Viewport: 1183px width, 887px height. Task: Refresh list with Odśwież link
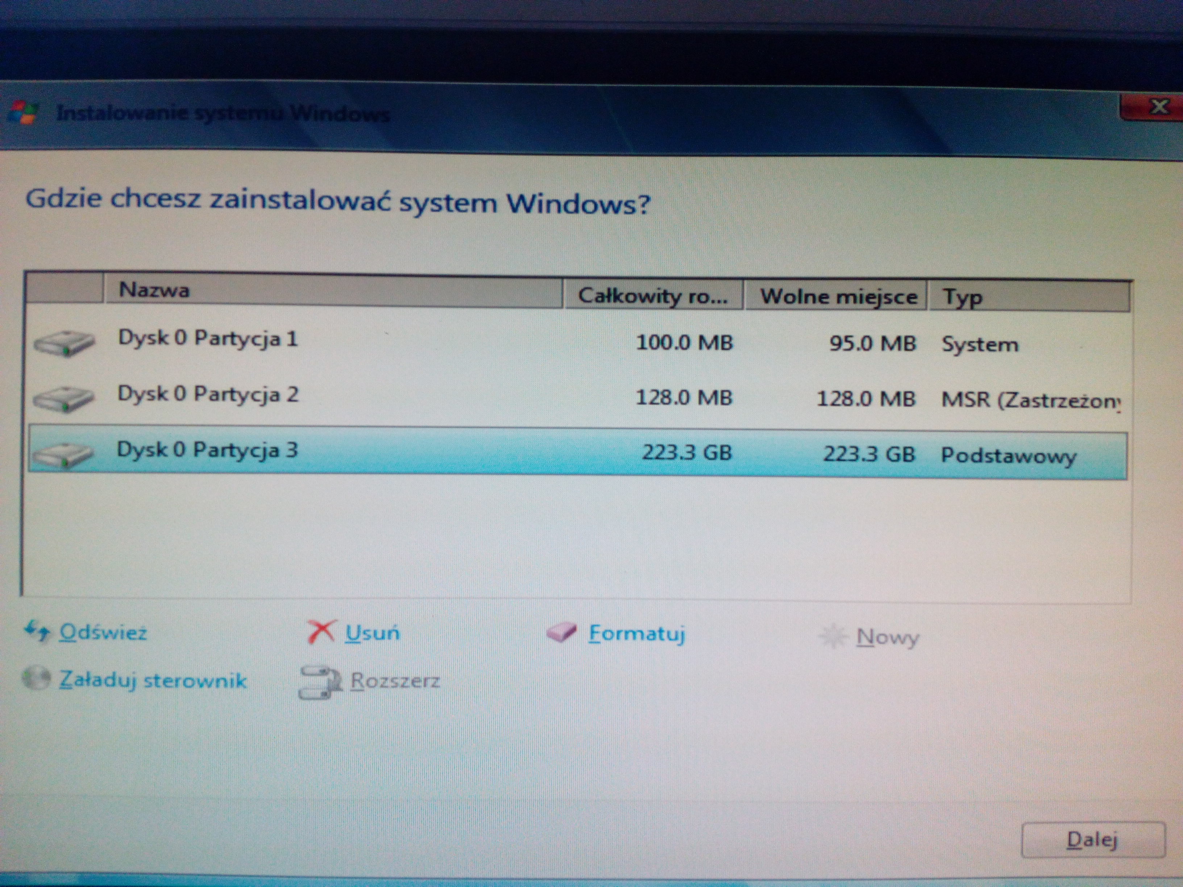click(103, 633)
